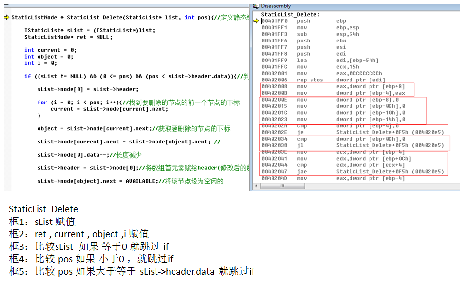
Task: Click 'current = sList->node[current].next;' inside the loop
Action: point(109,109)
